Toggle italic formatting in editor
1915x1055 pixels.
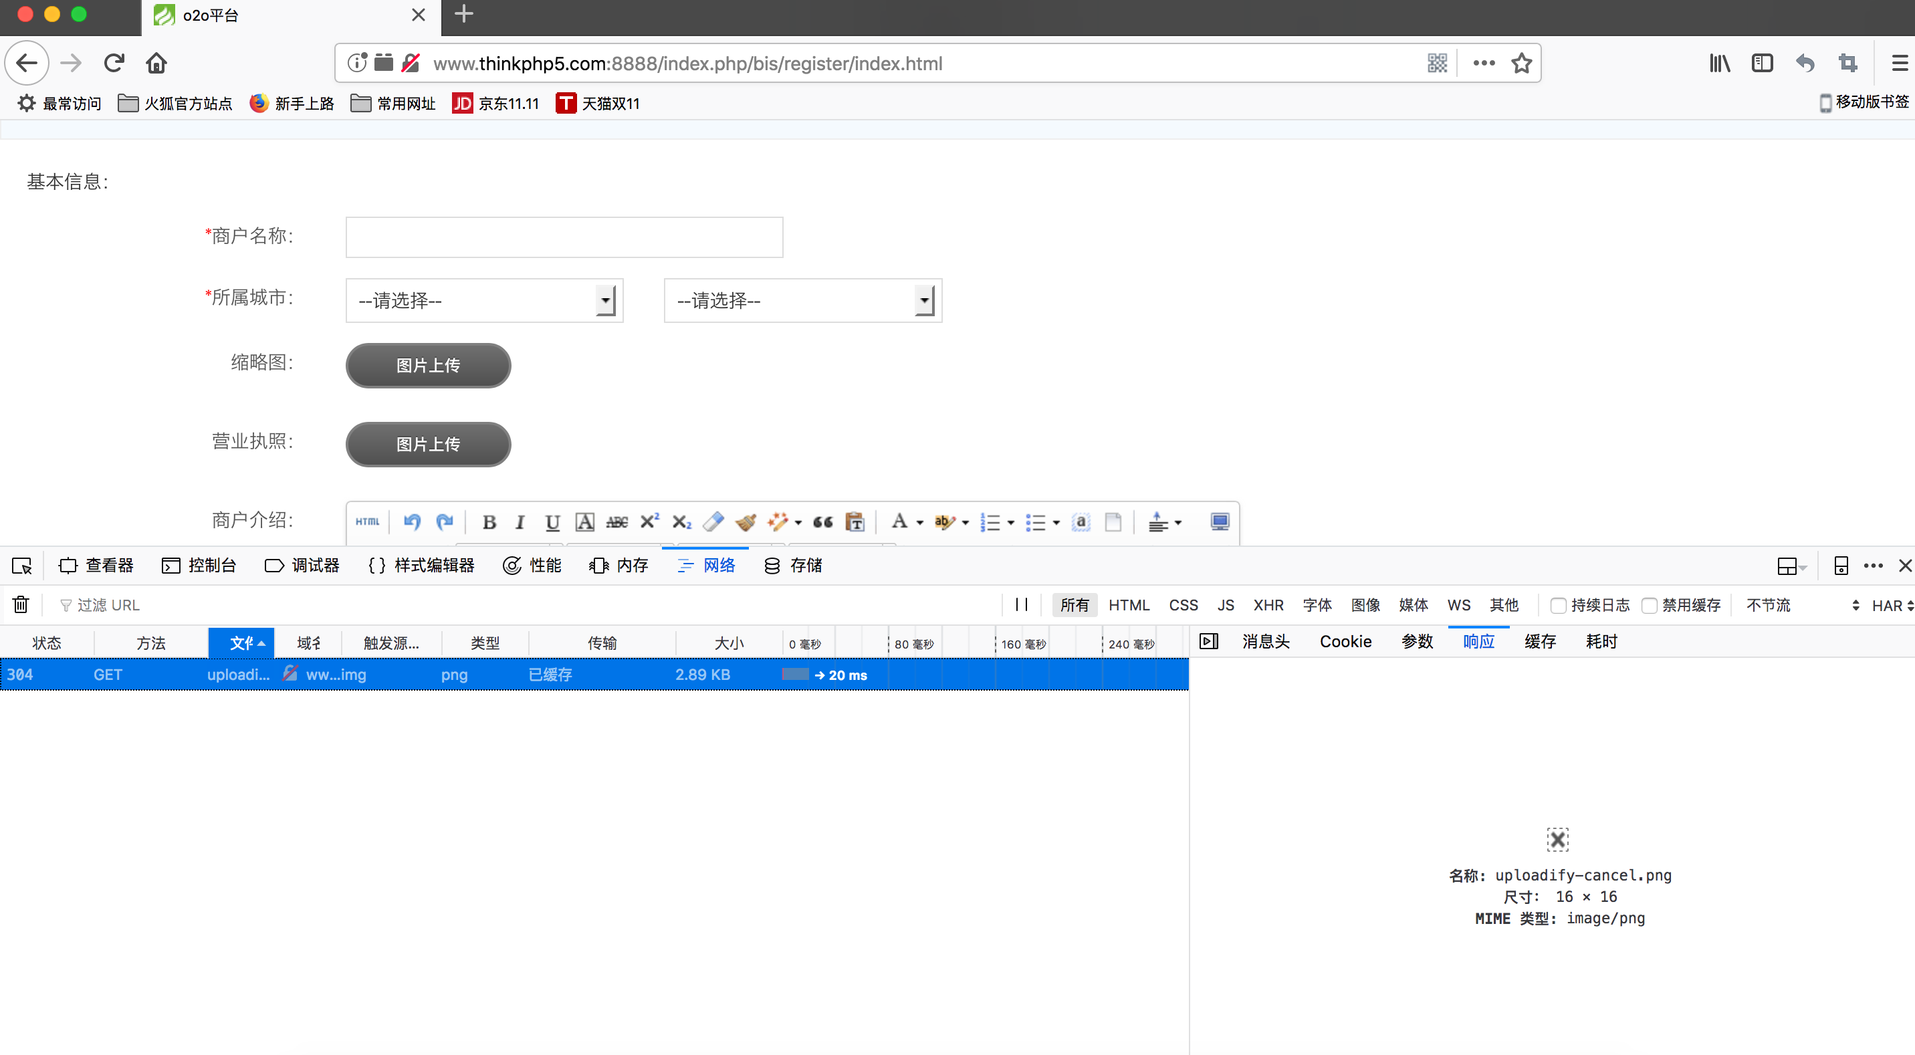pyautogui.click(x=520, y=522)
